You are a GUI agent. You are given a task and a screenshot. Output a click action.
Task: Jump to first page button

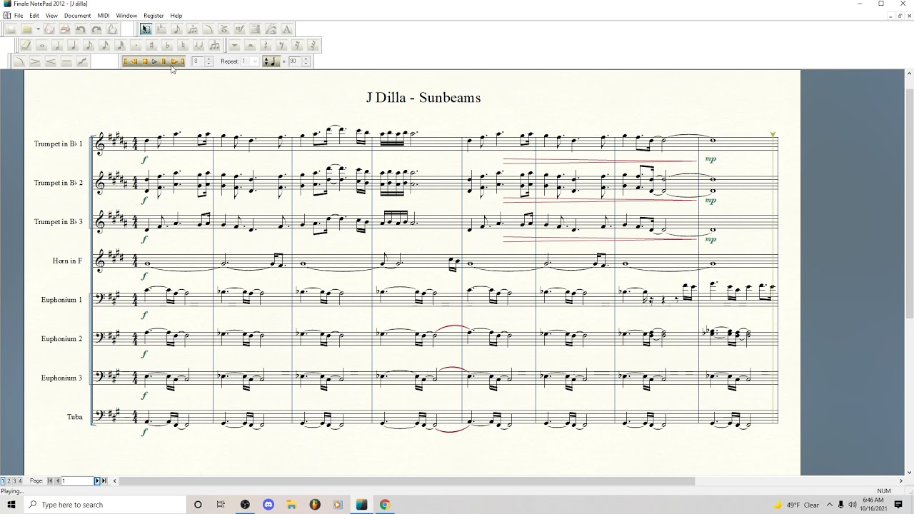point(50,481)
